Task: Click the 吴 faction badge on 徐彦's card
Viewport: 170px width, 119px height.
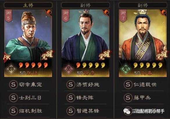Action: click(69, 69)
